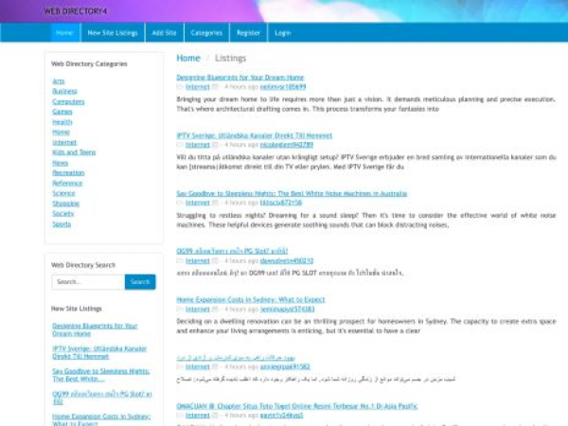Open the Computers category
Screen dimensions: 568x426
click(x=68, y=101)
